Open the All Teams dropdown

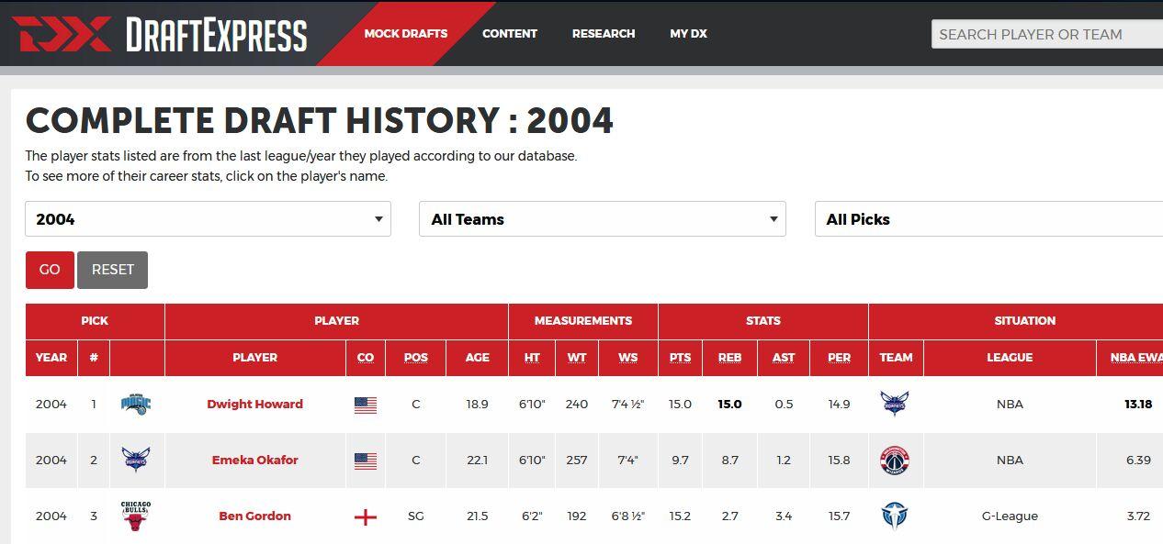pyautogui.click(x=603, y=219)
